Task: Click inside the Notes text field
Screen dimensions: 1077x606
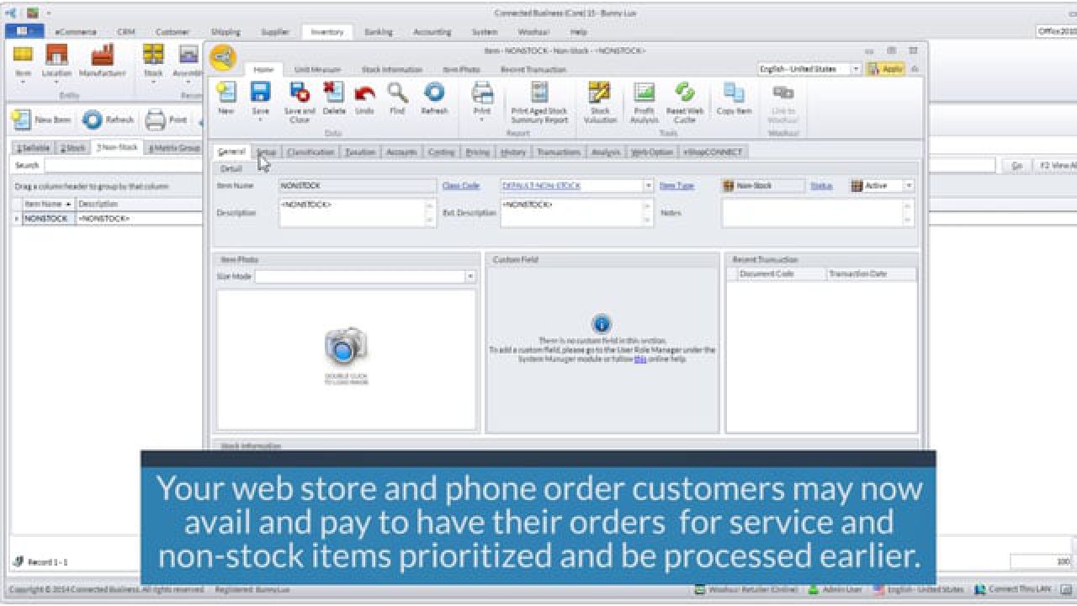Action: (x=812, y=213)
